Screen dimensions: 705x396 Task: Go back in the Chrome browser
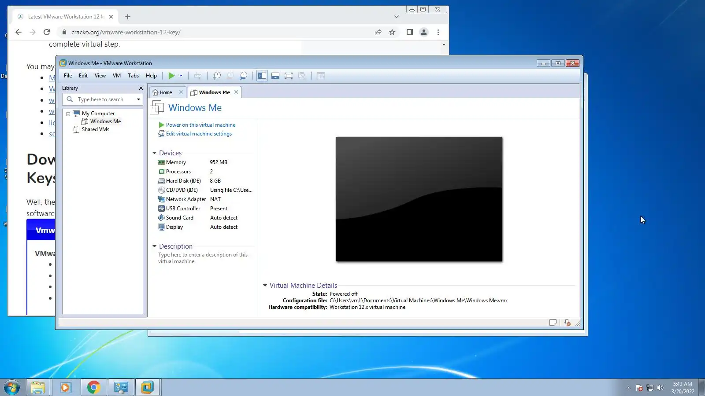pyautogui.click(x=18, y=32)
